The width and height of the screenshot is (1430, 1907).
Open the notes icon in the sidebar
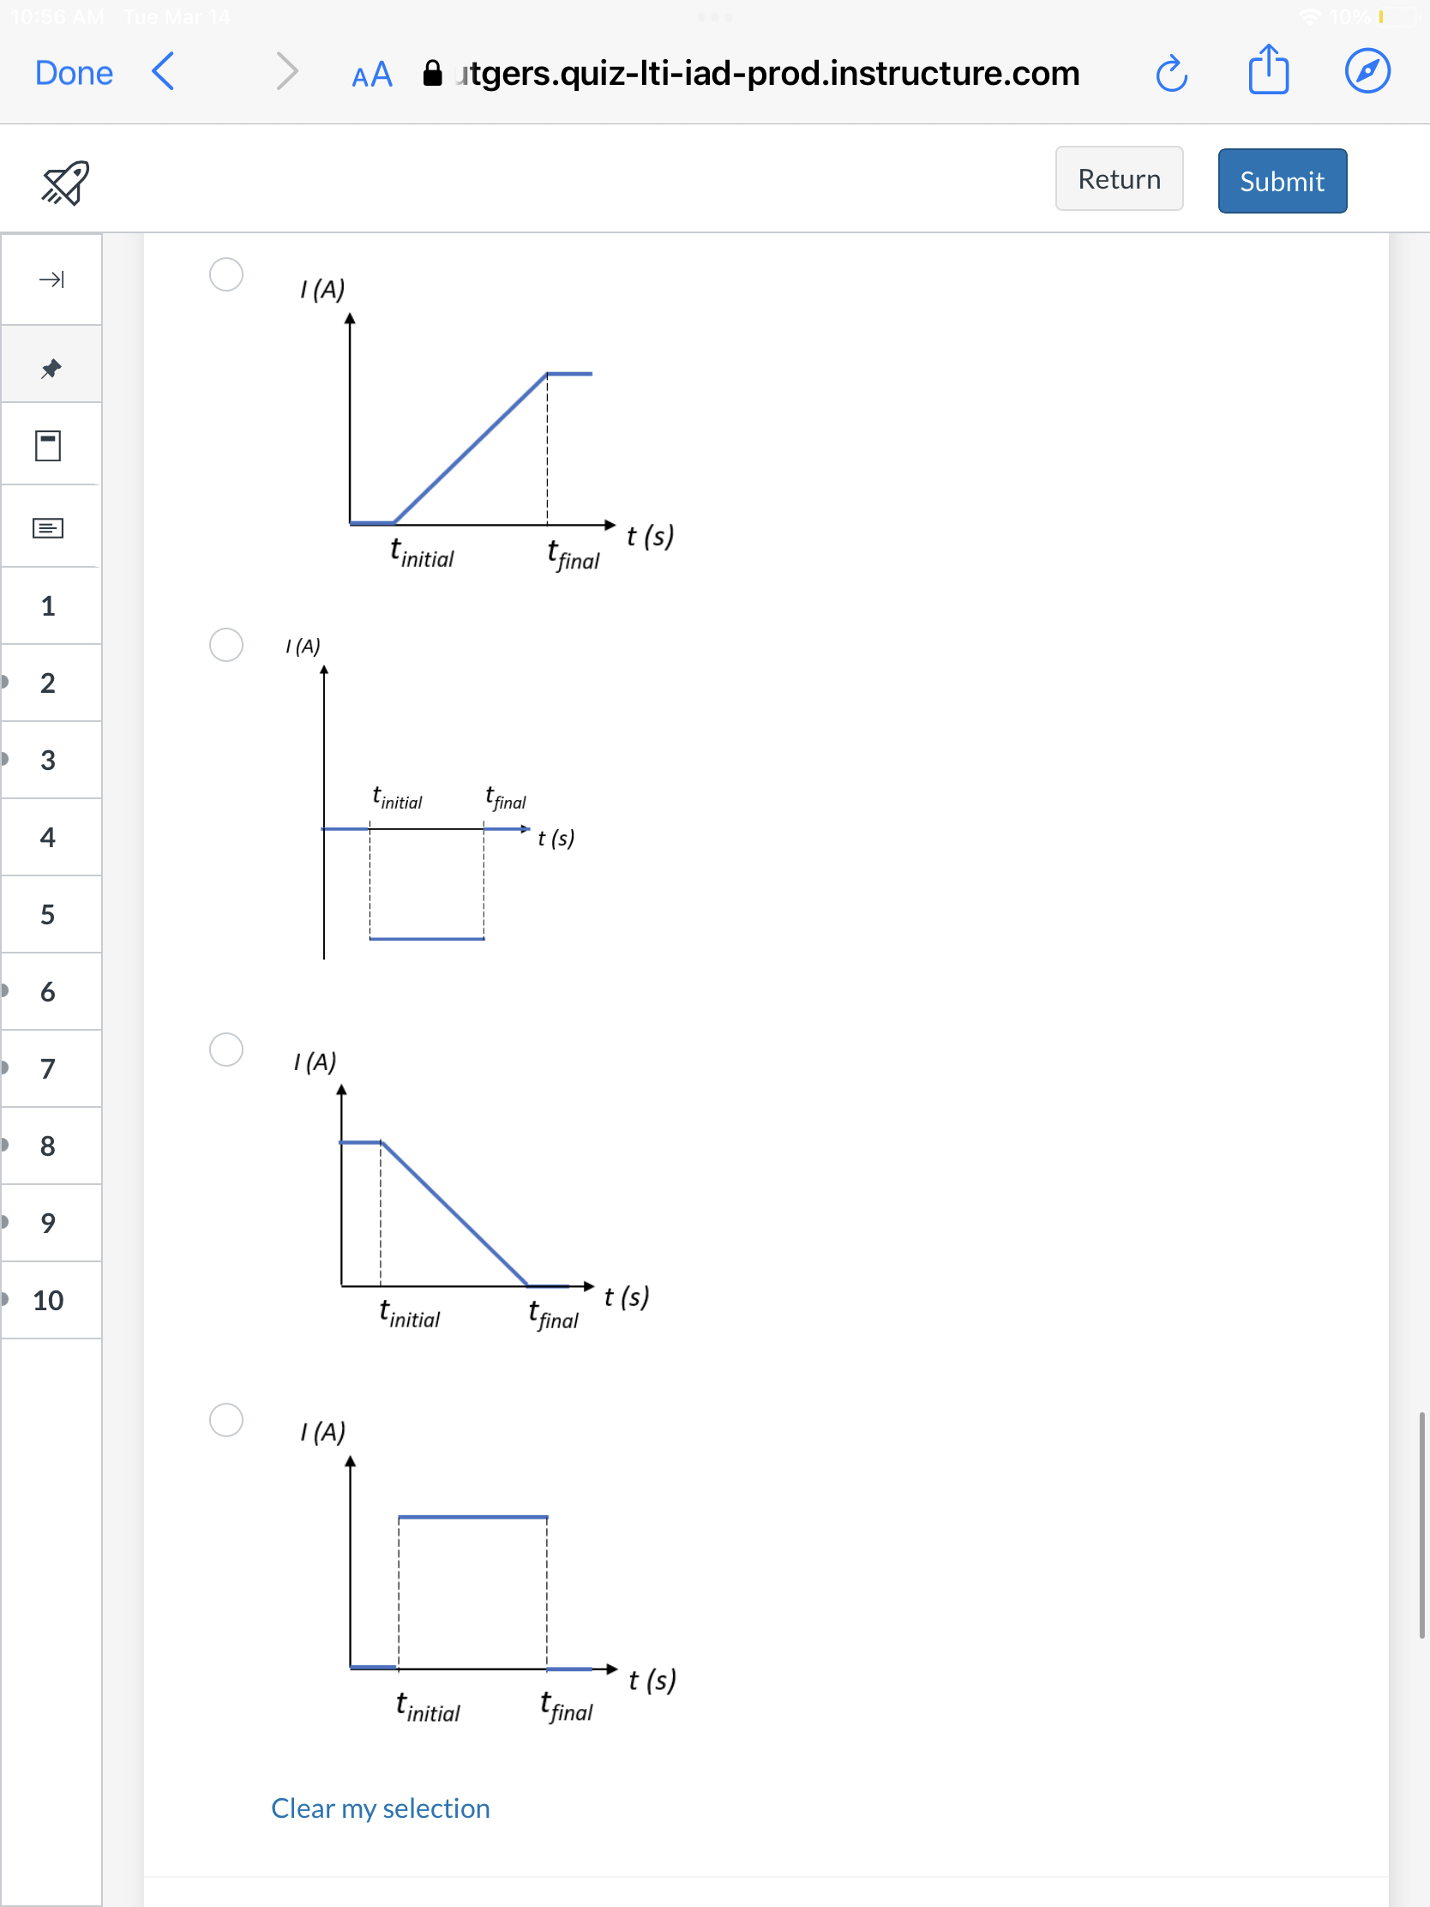point(49,526)
